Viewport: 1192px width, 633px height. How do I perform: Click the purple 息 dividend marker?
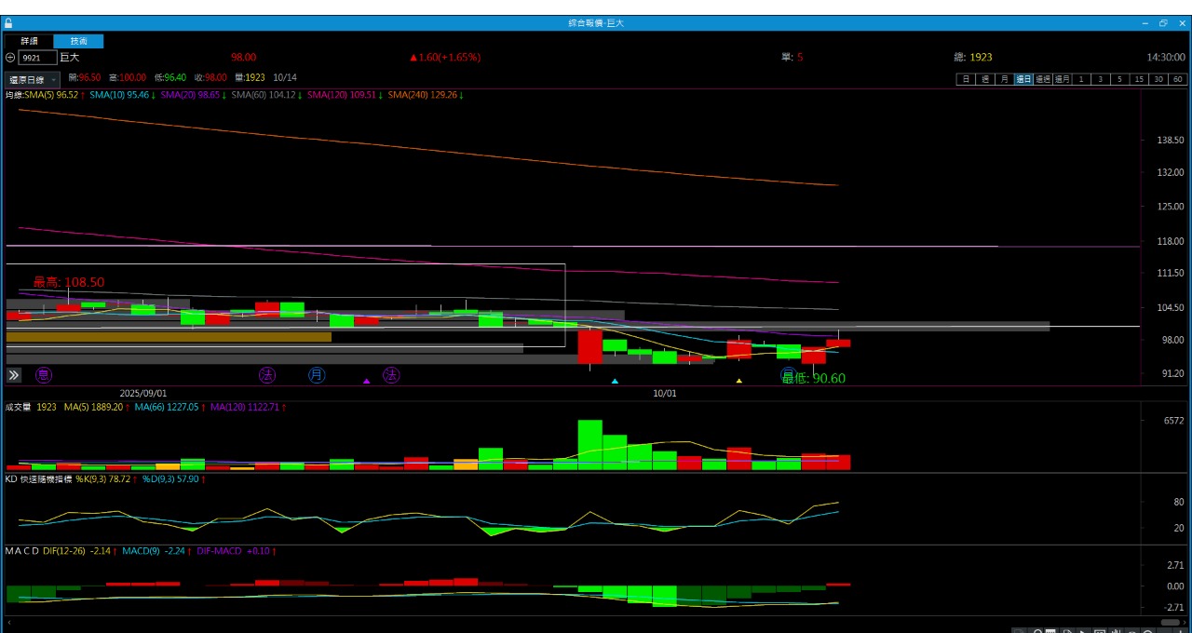44,375
